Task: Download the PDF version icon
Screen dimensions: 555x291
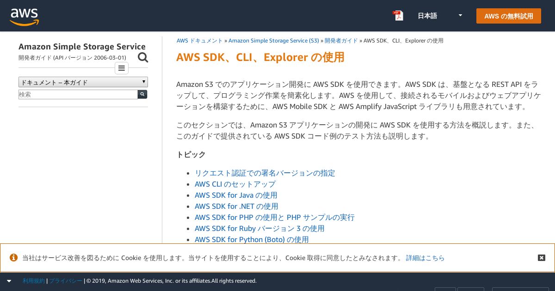Action: 398,16
